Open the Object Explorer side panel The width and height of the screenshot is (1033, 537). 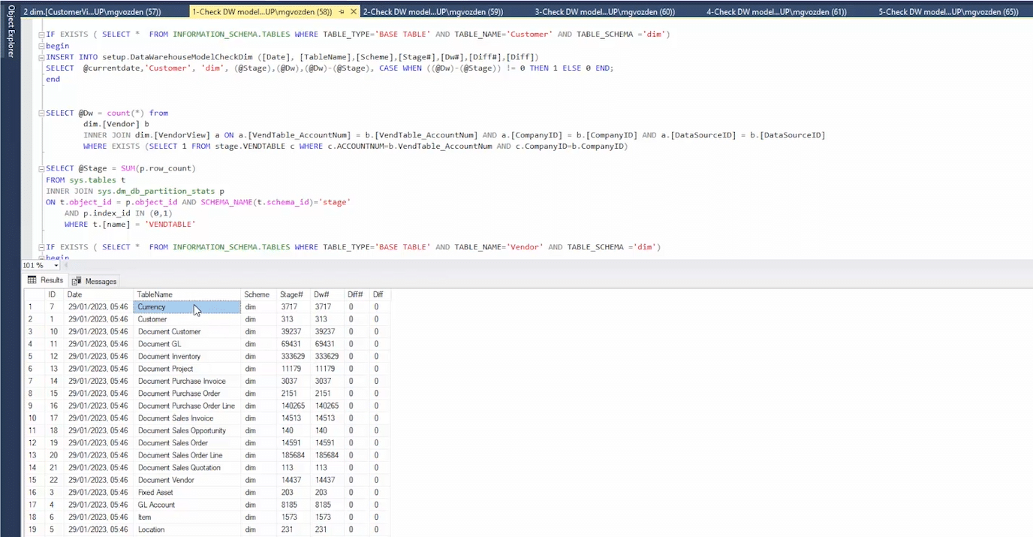(11, 31)
